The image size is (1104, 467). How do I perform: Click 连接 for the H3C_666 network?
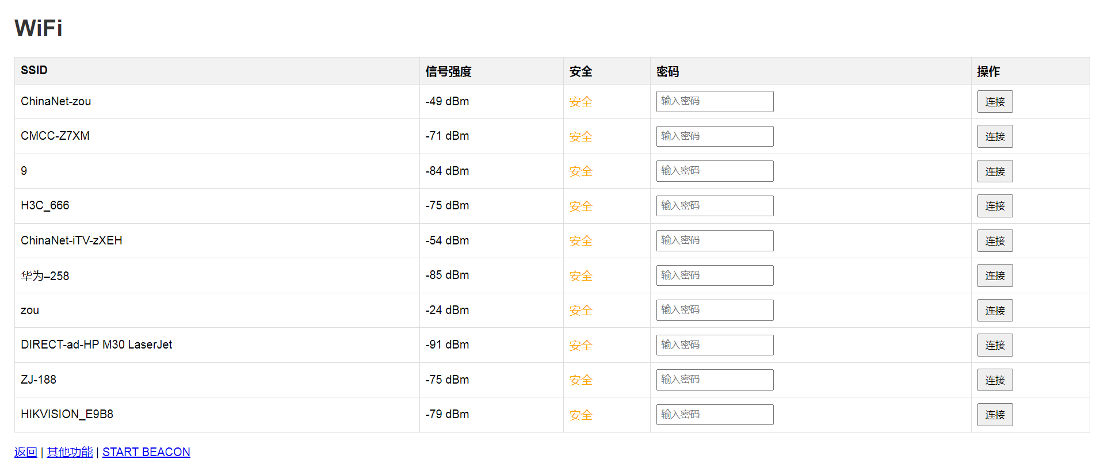click(995, 206)
